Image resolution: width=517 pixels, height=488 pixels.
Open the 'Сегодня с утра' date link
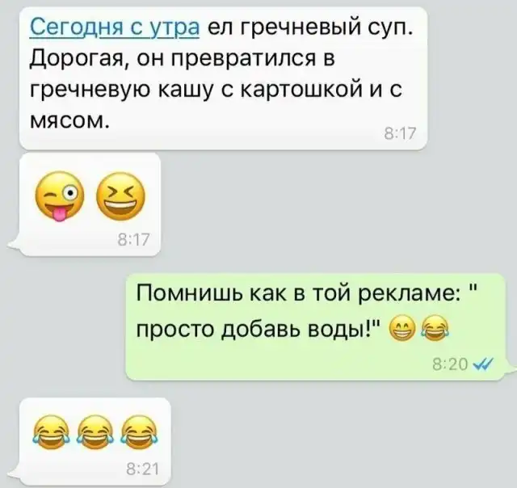(115, 28)
